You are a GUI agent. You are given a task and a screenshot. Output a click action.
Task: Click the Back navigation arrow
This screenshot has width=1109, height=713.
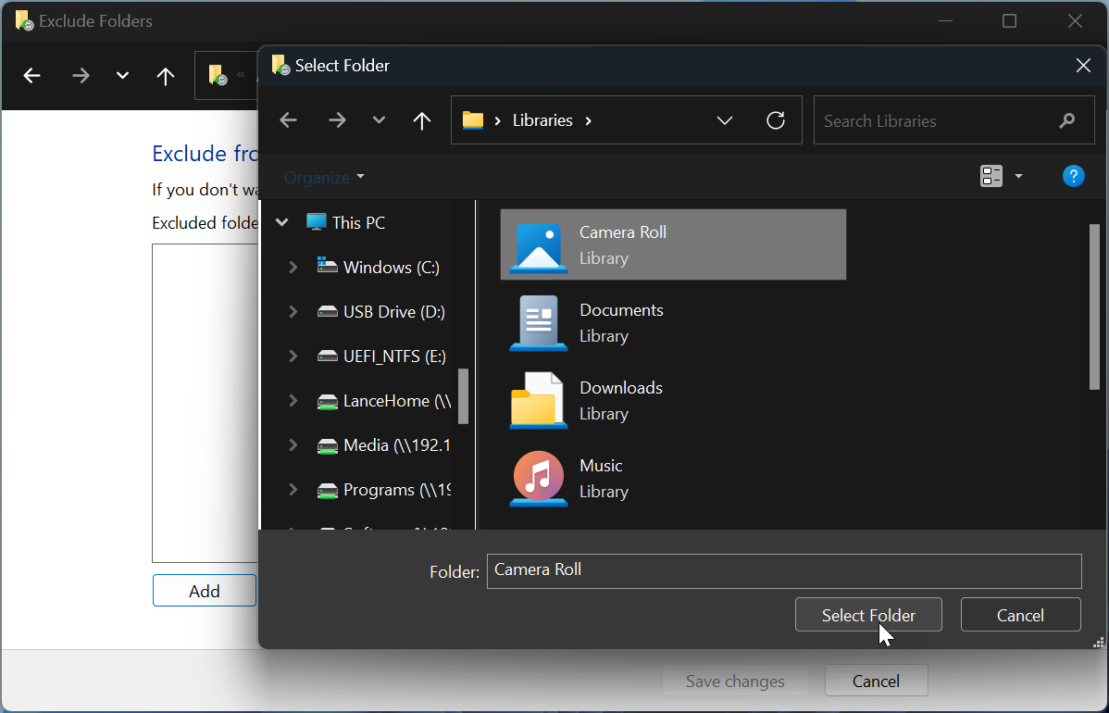click(288, 119)
